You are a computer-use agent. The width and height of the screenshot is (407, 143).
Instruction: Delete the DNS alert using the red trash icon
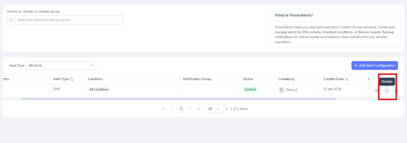(x=396, y=91)
